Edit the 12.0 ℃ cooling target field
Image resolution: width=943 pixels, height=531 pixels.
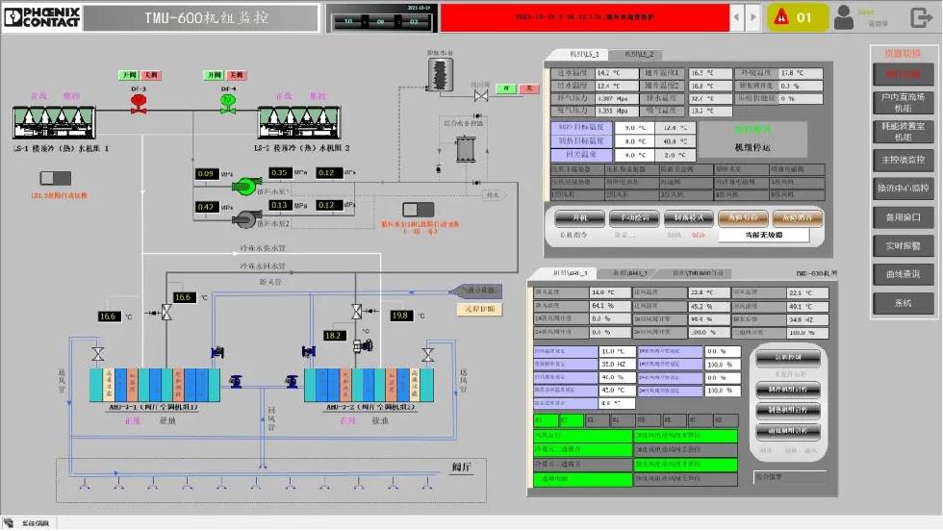click(676, 128)
